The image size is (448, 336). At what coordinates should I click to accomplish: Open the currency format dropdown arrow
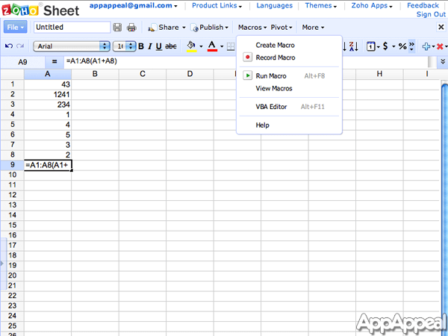(x=393, y=46)
